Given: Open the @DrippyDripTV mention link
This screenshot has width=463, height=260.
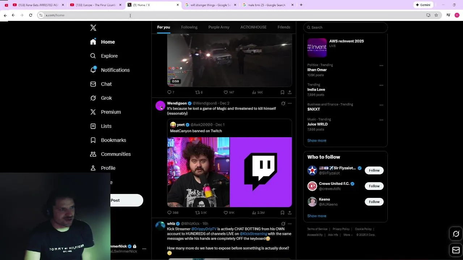Looking at the screenshot, I should [204, 229].
